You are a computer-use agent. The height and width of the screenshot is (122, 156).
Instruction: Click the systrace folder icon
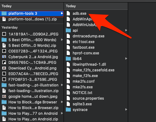coord(68,110)
